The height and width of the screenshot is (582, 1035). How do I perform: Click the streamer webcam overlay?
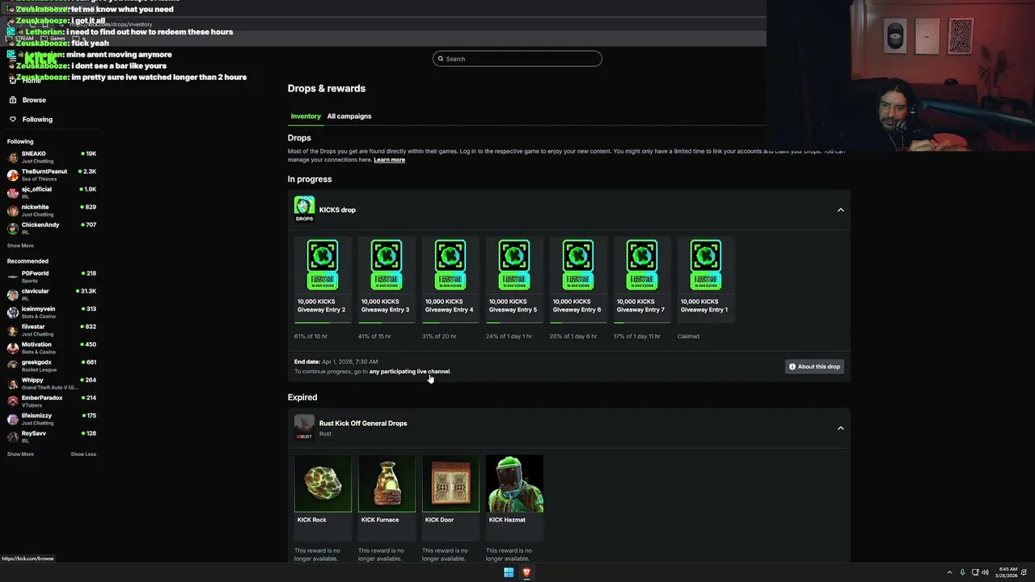pyautogui.click(x=901, y=76)
